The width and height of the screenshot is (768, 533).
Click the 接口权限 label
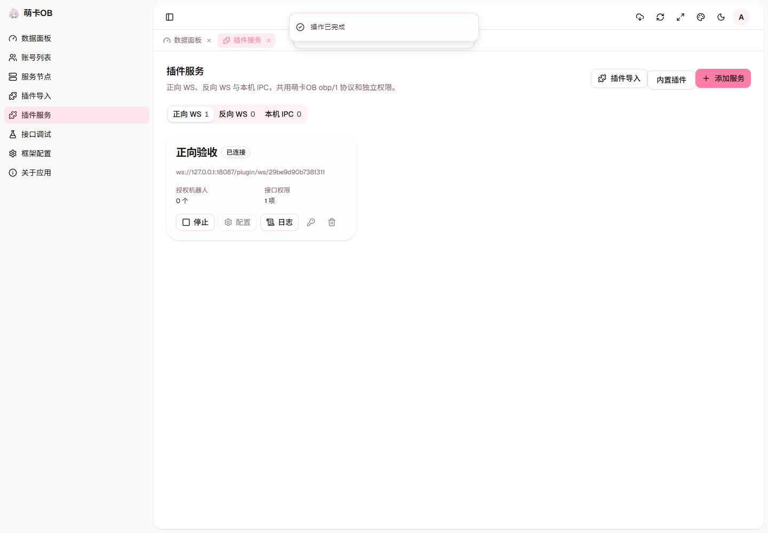click(277, 190)
